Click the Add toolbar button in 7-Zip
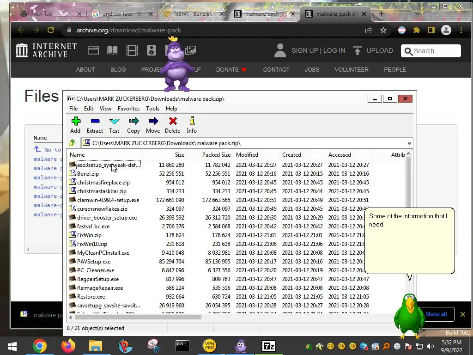The image size is (473, 355). tap(75, 125)
